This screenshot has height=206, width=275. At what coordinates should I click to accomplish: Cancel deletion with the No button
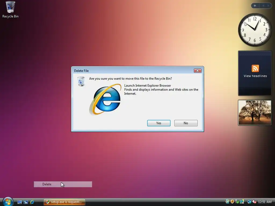(186, 123)
